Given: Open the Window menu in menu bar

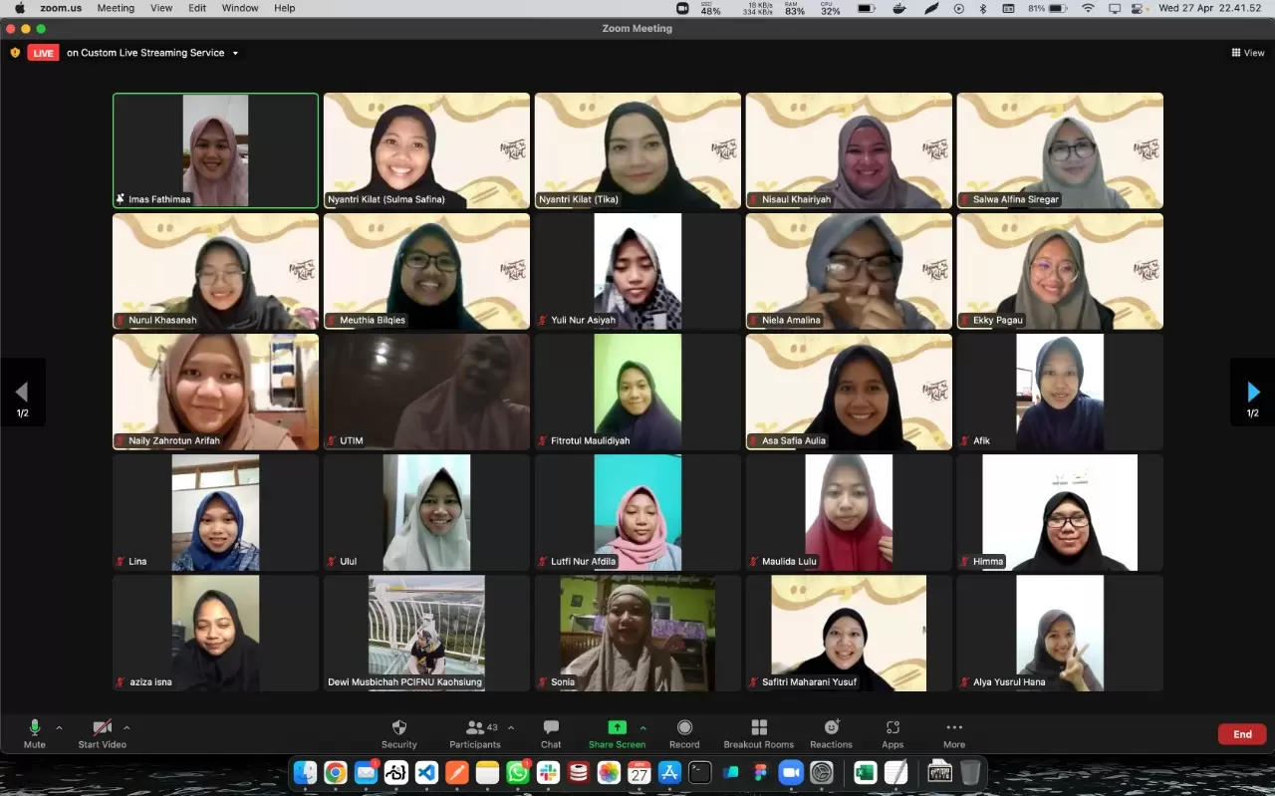Looking at the screenshot, I should (240, 8).
